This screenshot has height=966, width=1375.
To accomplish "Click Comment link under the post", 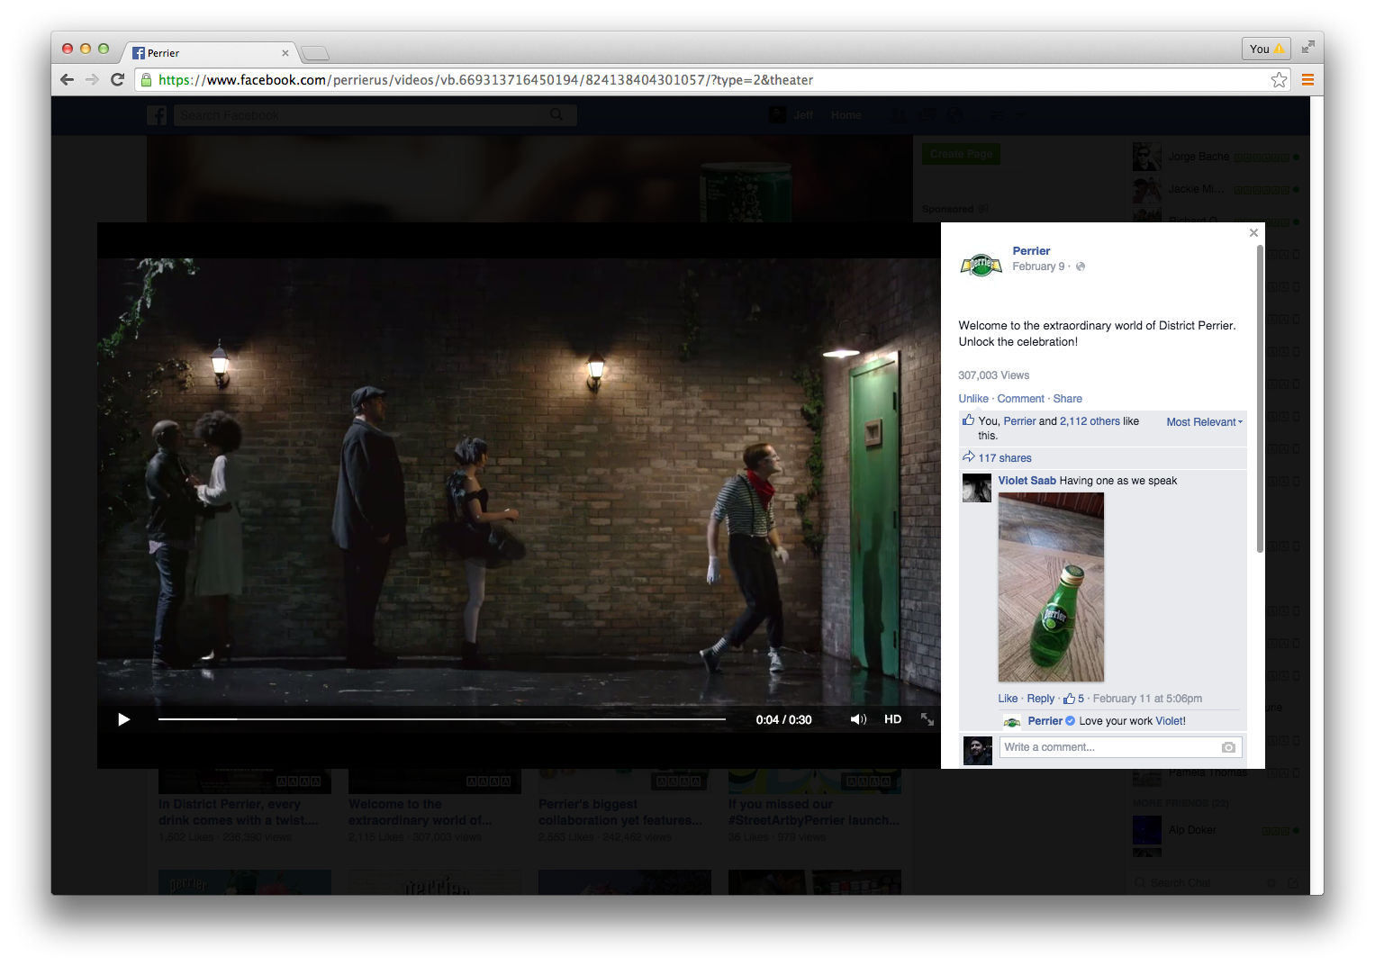I will tap(1021, 399).
